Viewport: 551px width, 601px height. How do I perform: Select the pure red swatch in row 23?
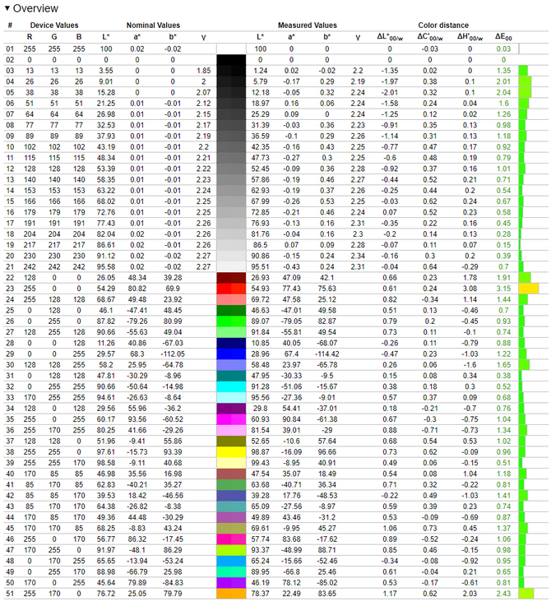(231, 289)
